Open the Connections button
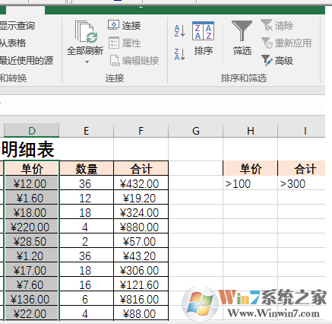 [124, 26]
